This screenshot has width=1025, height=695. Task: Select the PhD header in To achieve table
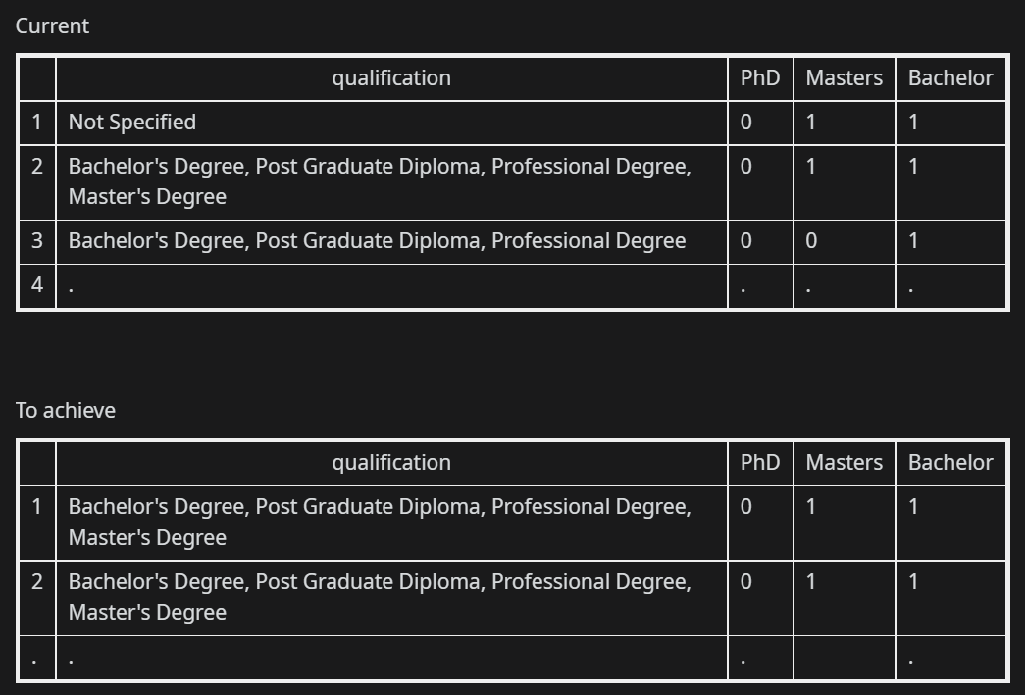point(760,463)
